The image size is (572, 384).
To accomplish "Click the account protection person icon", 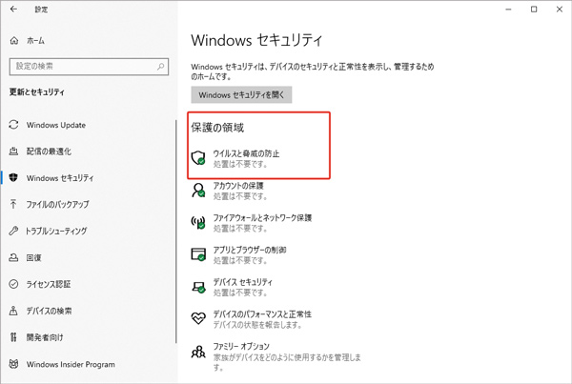I will (198, 190).
